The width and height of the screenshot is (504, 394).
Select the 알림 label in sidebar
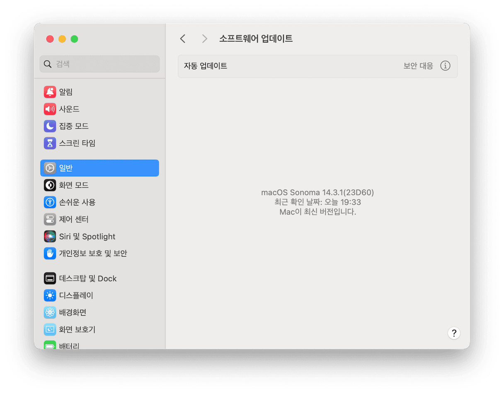click(66, 92)
